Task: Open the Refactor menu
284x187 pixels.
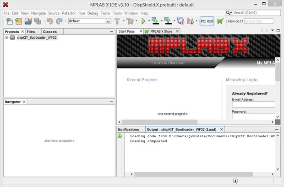Action: pyautogui.click(x=69, y=13)
